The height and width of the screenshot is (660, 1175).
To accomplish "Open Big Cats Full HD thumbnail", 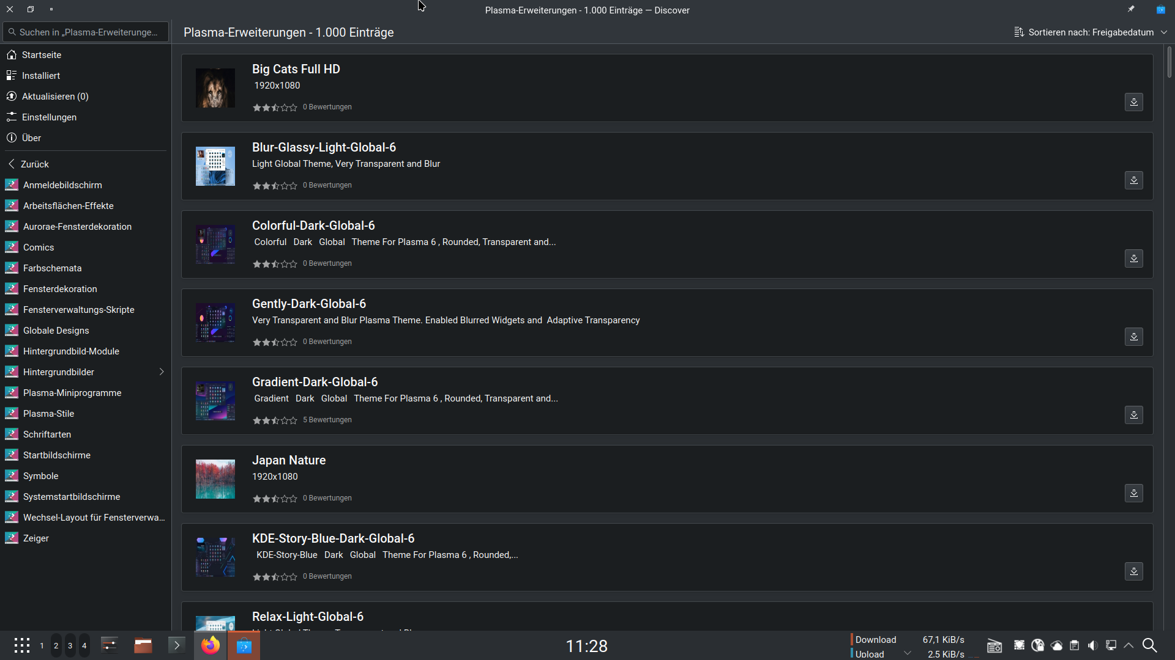I will pos(215,88).
